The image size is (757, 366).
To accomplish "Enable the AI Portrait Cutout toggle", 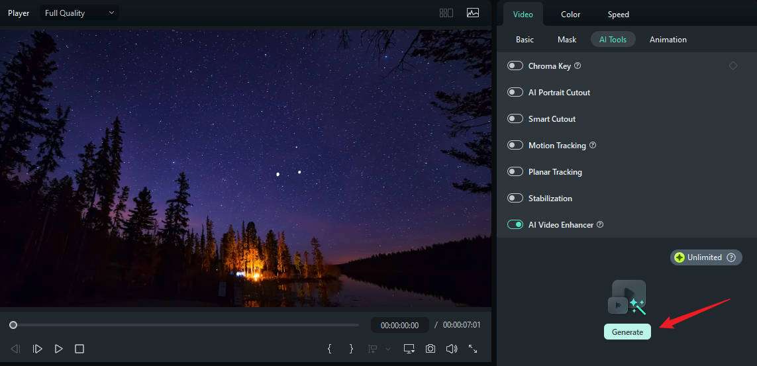I will point(515,92).
